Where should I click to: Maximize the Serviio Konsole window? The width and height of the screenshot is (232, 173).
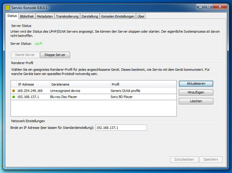click(208, 6)
